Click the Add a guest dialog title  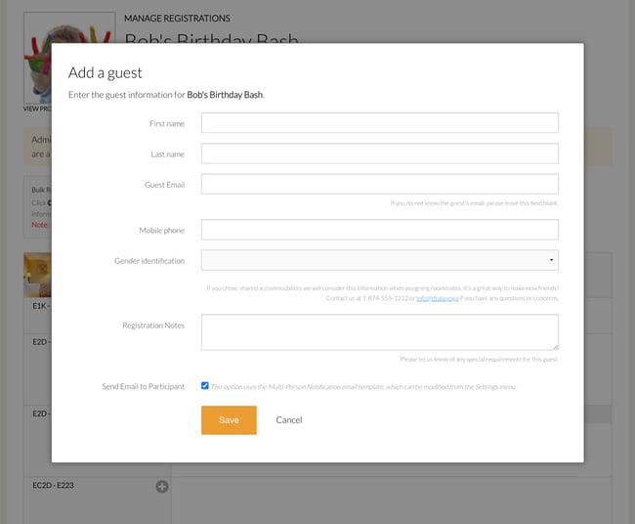point(106,73)
